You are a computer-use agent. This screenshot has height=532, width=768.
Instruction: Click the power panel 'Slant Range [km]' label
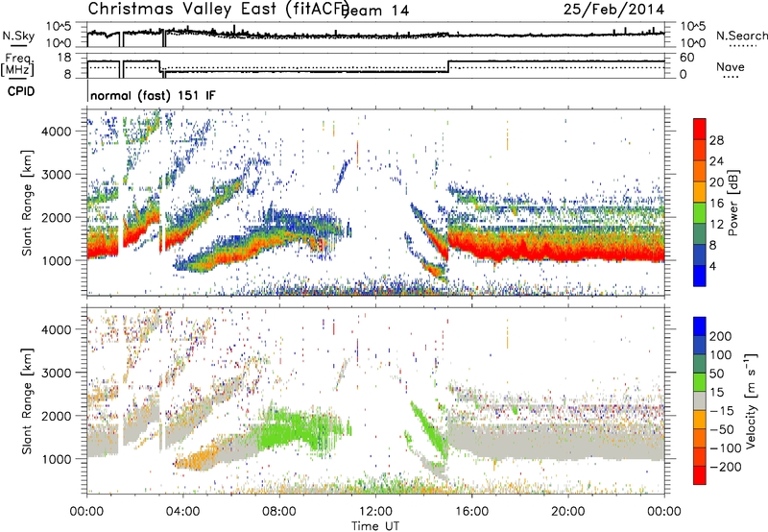pyautogui.click(x=27, y=203)
